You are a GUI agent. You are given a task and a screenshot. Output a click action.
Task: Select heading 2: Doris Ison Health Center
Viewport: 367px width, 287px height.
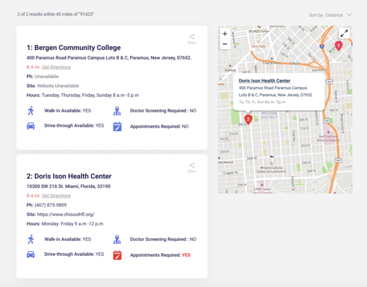[x=69, y=176]
